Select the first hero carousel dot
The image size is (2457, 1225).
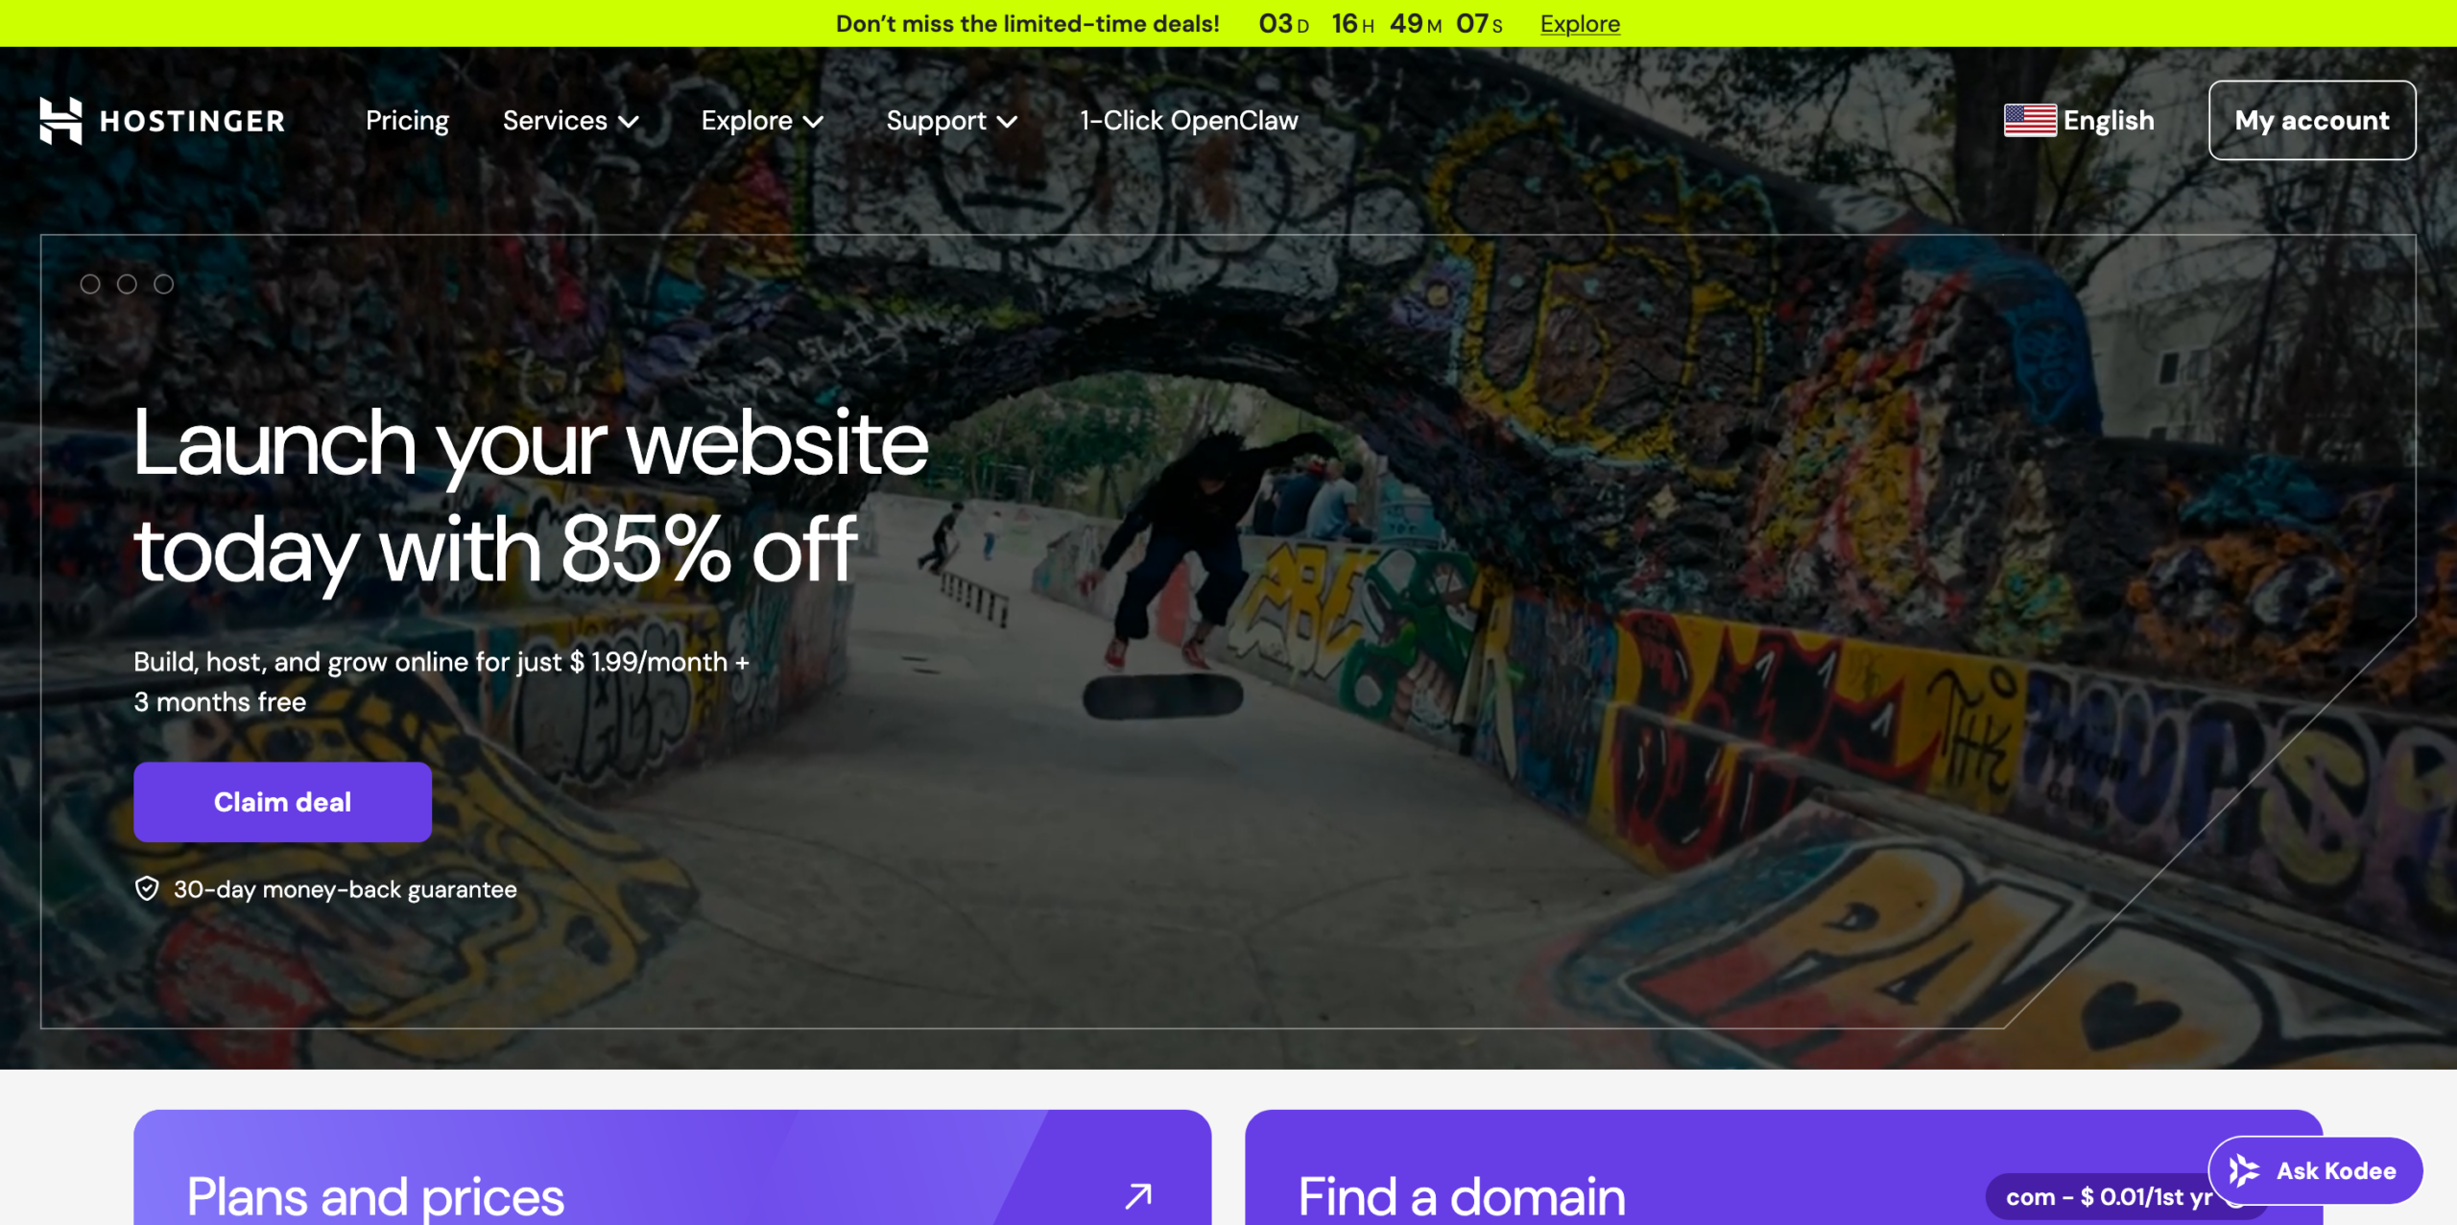90,284
